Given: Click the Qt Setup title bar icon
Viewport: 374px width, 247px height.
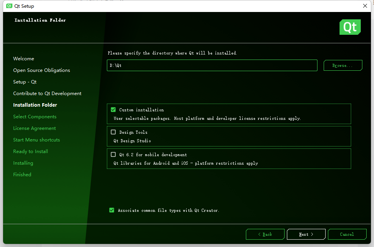Looking at the screenshot, I should pos(9,6).
